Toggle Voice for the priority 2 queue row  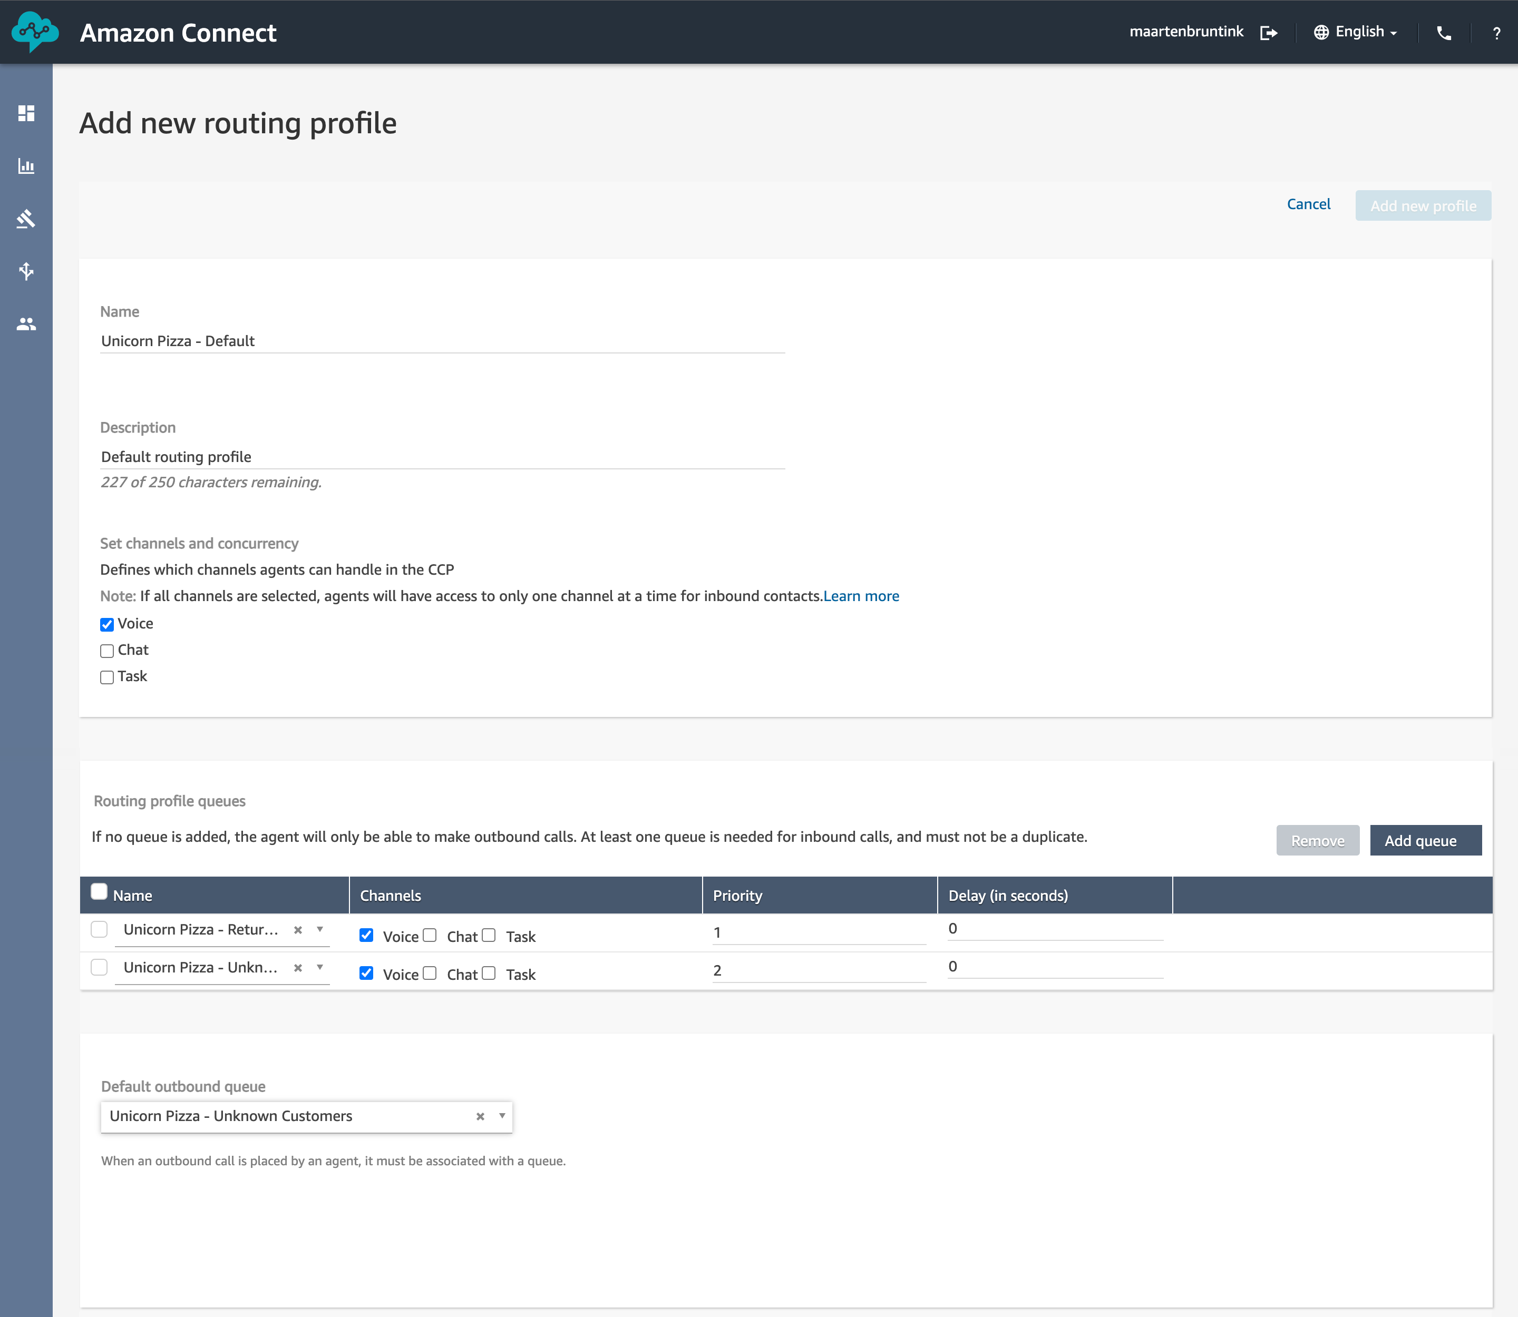pyautogui.click(x=366, y=973)
